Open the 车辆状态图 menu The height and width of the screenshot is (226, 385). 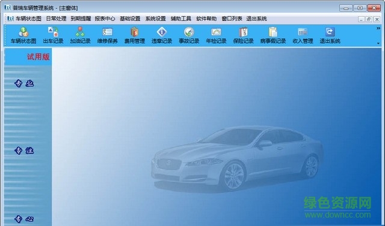pos(28,19)
